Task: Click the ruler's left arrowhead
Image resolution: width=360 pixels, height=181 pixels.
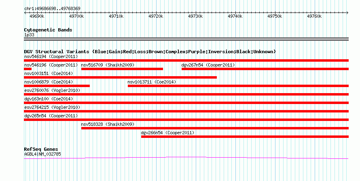Action: (x=25, y=13)
